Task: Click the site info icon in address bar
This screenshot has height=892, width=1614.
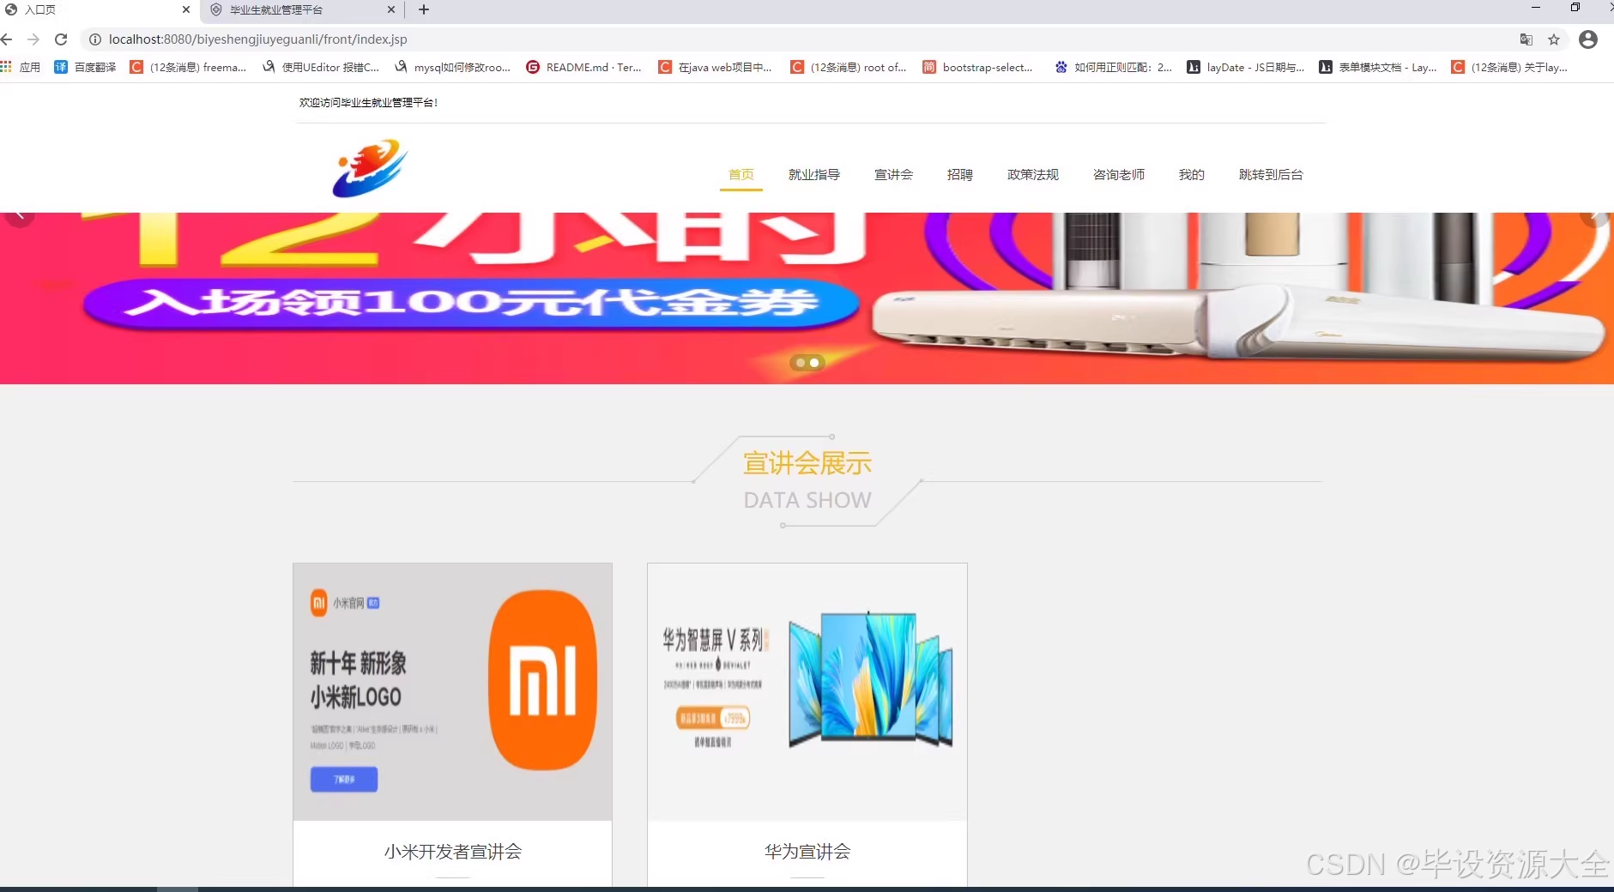Action: coord(95,39)
